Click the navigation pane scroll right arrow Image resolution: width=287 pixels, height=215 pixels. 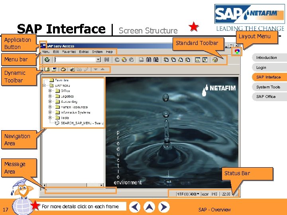(101, 185)
